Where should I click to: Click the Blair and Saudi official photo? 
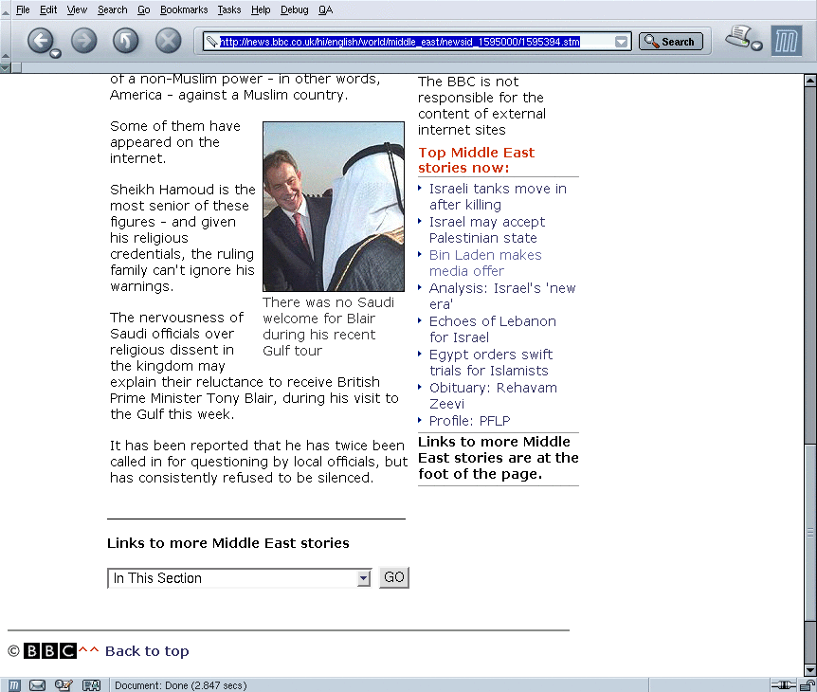coord(334,207)
